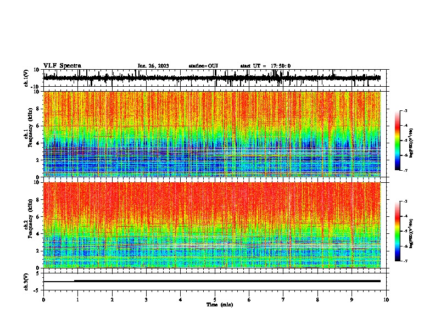Click the time axis tick label "2"
435x336 pixels.
pyautogui.click(x=112, y=300)
